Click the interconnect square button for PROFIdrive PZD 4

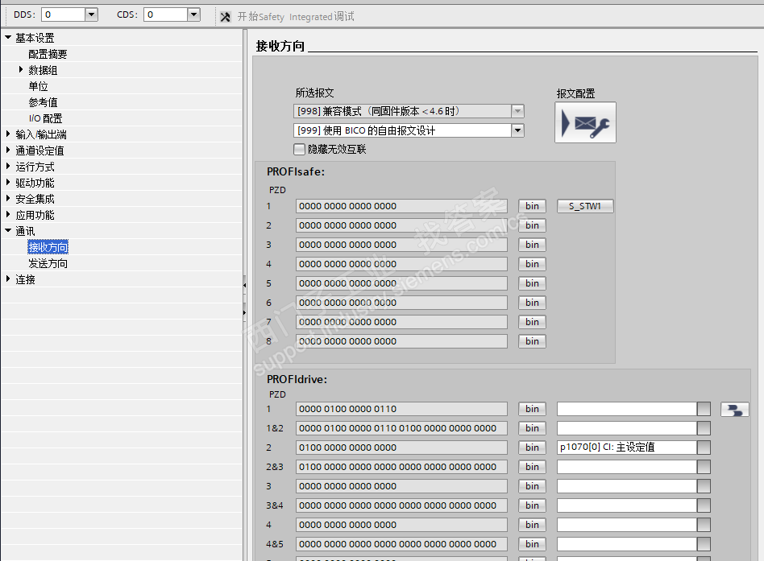[704, 525]
